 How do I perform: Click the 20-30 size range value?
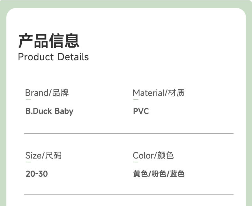click(x=37, y=174)
